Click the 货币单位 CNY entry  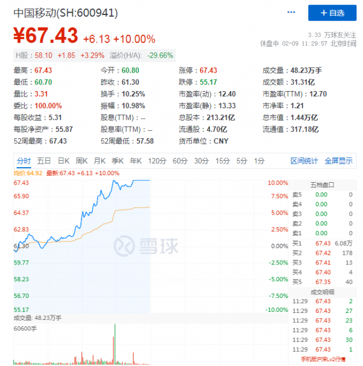203,141
